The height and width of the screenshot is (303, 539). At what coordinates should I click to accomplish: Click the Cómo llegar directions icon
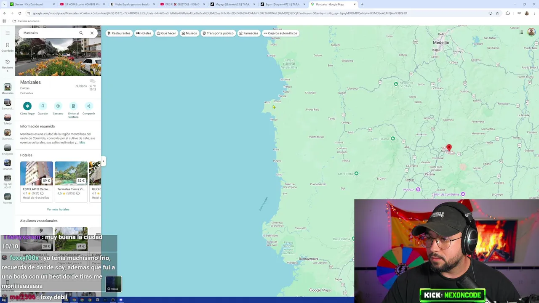(x=27, y=106)
